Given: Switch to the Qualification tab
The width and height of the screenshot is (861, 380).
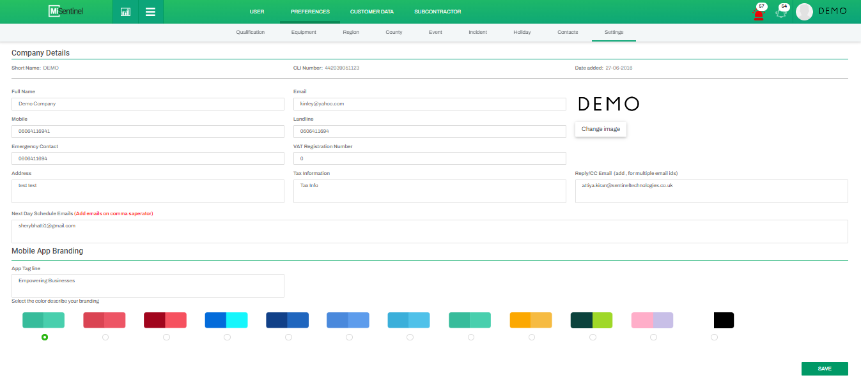Looking at the screenshot, I should 250,32.
